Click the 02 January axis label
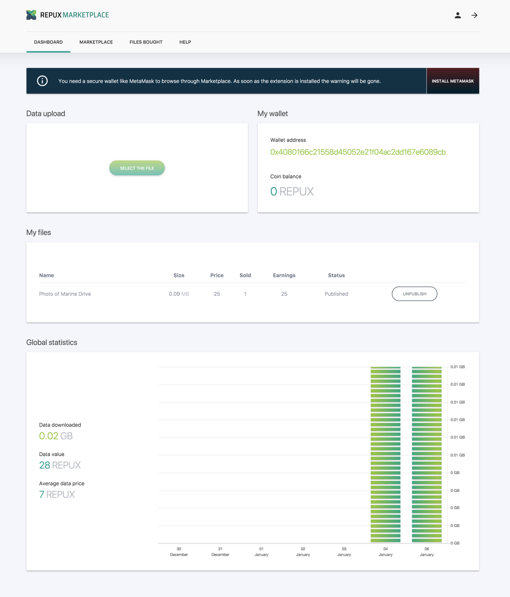Screen dimensions: 510x597 coord(303,552)
